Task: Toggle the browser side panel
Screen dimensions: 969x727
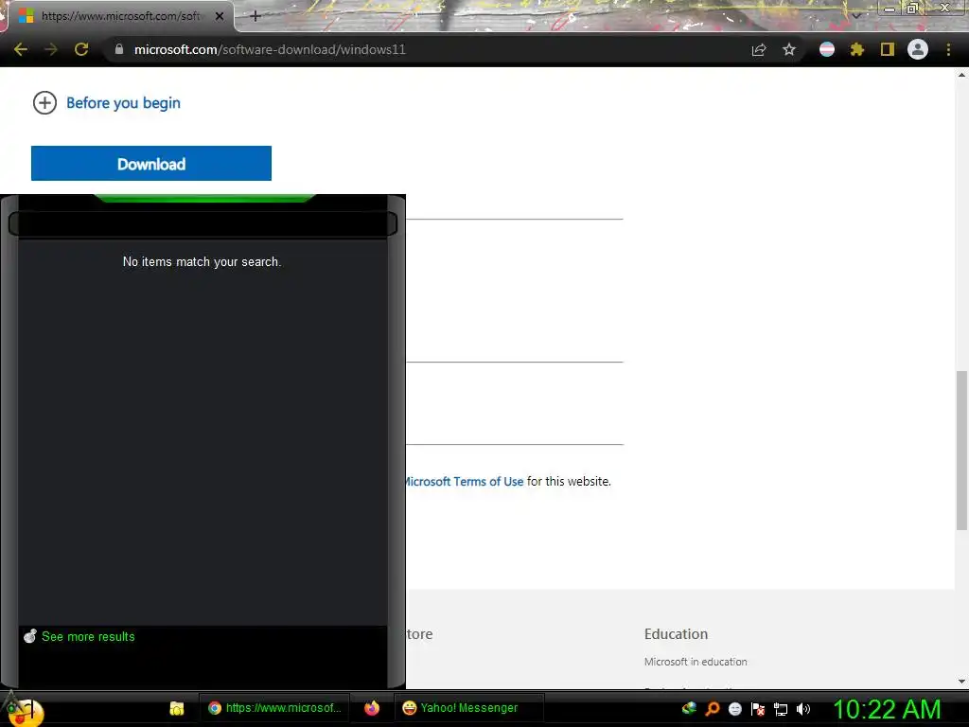Action: (888, 49)
